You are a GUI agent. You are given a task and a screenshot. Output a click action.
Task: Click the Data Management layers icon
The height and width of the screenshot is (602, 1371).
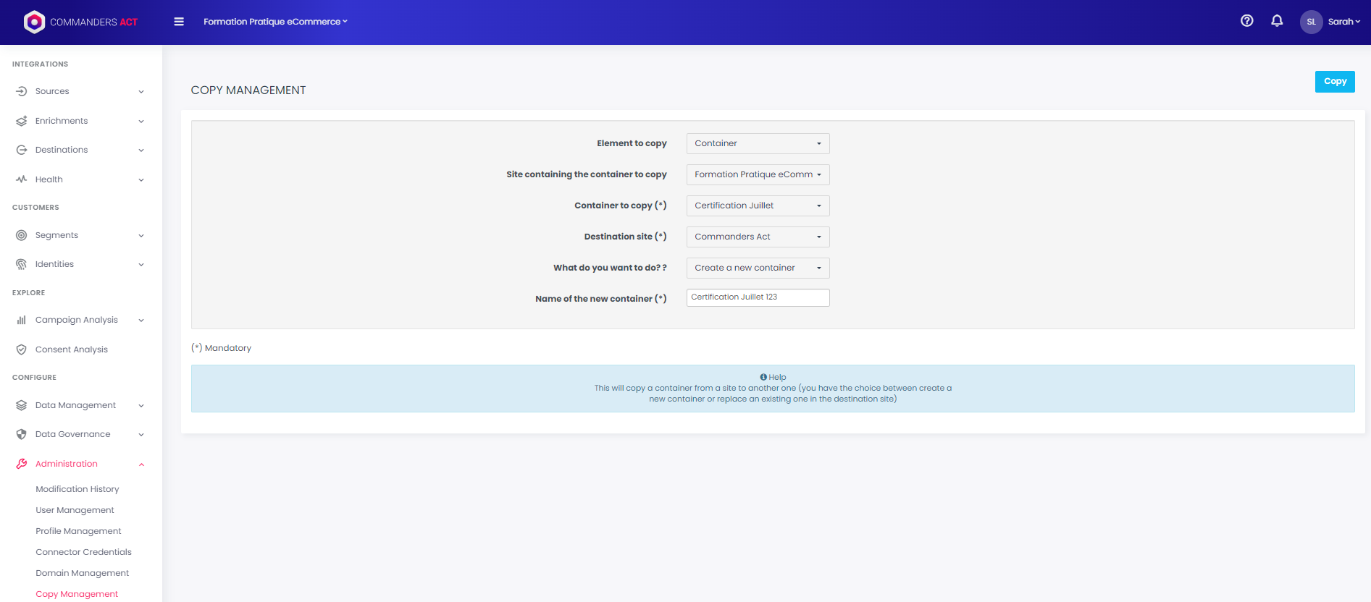click(x=22, y=405)
